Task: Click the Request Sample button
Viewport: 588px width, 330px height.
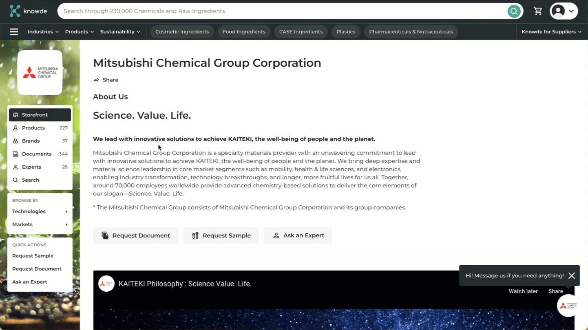Action: (221, 235)
